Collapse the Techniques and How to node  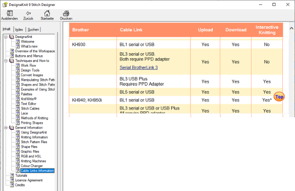6,61
